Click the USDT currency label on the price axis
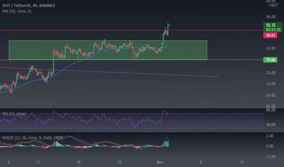The image size is (284, 167). 273,5
